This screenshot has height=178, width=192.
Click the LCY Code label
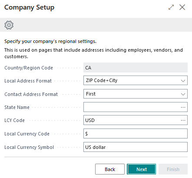14,120
